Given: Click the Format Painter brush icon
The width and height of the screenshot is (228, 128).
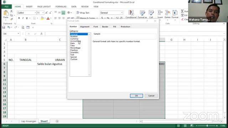Looking at the screenshot, I should pyautogui.click(x=11, y=19).
